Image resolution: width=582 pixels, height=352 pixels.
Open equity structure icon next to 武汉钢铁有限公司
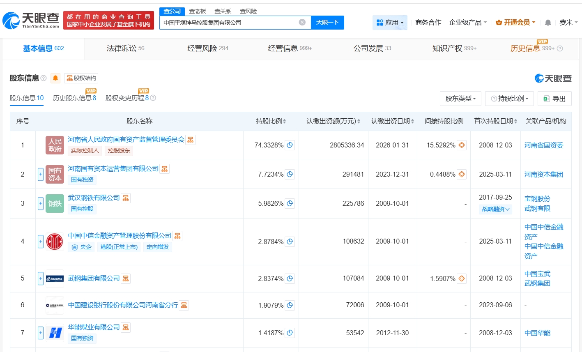coord(126,198)
